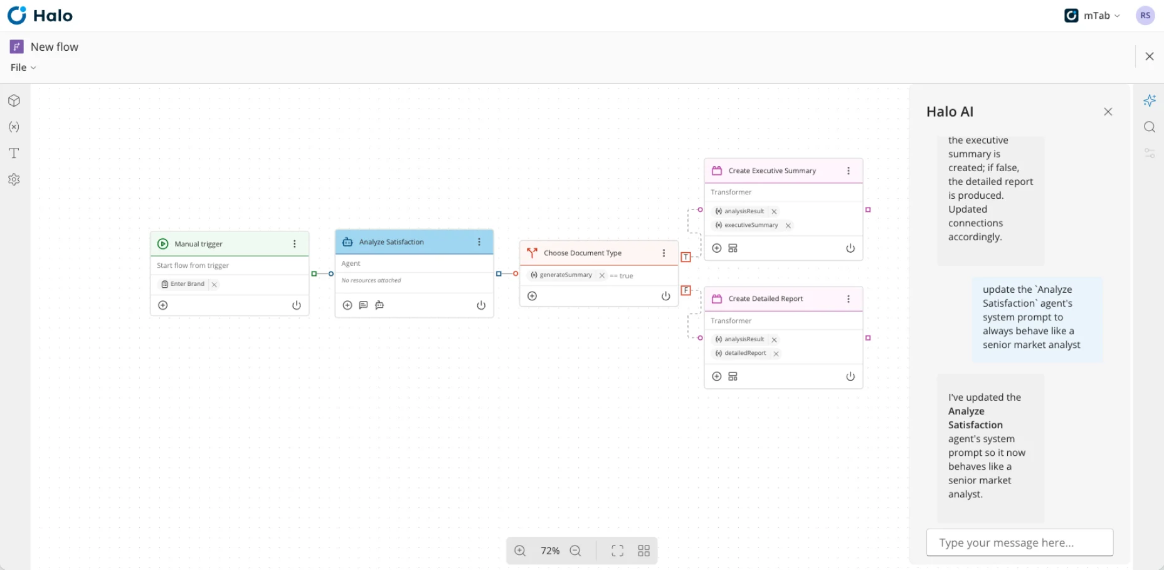
Task: Add variable to Create Detailed Report node
Action: click(717, 376)
